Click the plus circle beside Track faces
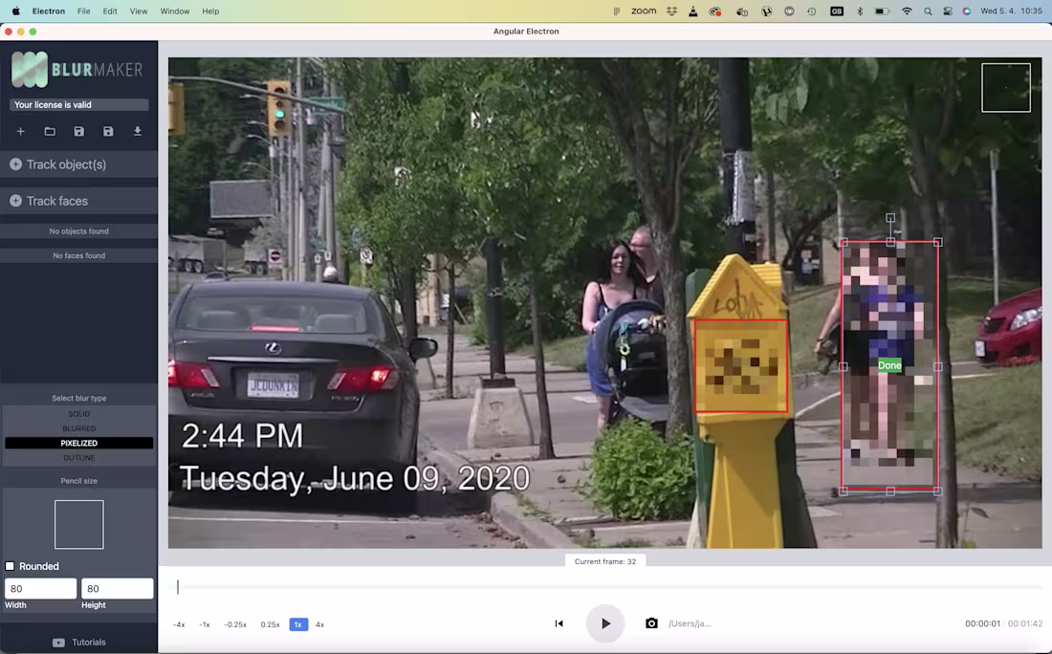Screen dimensions: 1052x654 [x=15, y=201]
